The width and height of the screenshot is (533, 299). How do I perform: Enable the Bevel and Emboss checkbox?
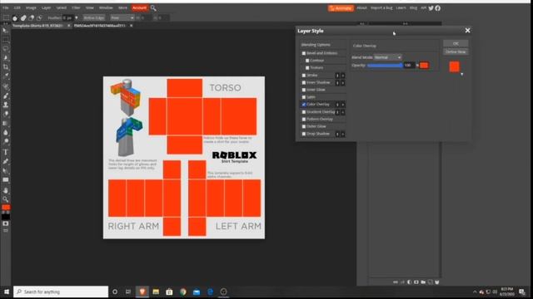point(304,53)
